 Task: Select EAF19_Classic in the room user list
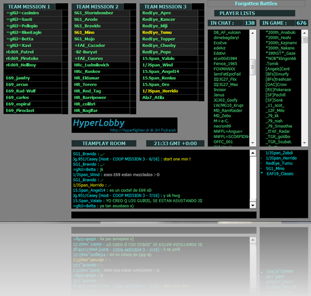(x=280, y=174)
